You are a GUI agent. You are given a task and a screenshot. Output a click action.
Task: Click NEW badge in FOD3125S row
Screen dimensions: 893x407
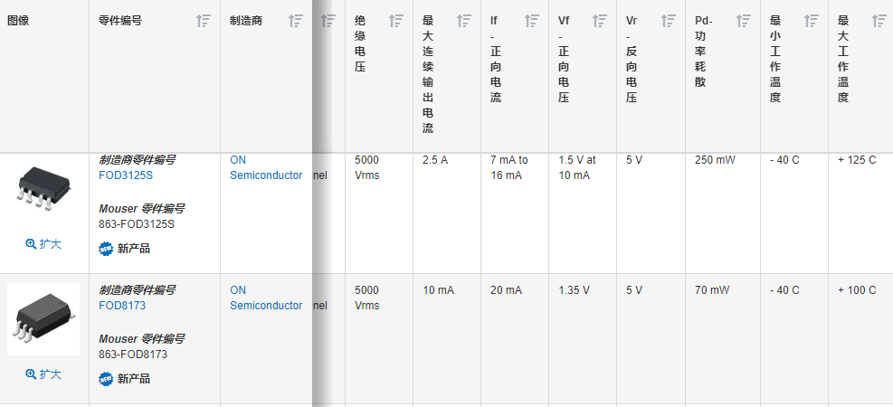pyautogui.click(x=106, y=249)
